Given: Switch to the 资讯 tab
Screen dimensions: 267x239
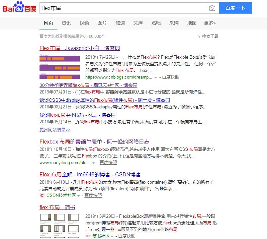Looking at the screenshot, I should pyautogui.click(x=66, y=23).
